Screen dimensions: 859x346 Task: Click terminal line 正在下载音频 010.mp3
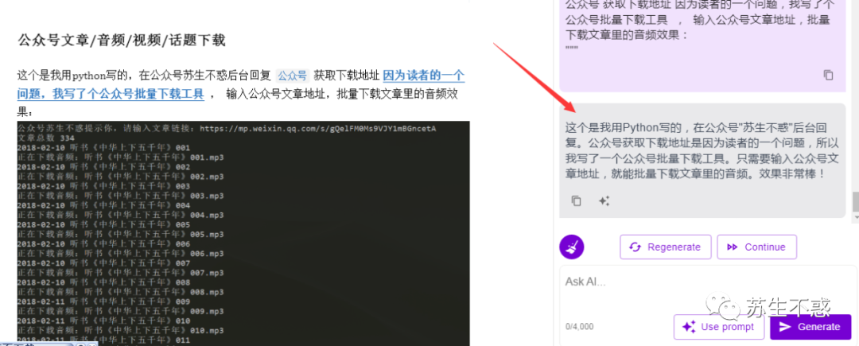click(121, 331)
